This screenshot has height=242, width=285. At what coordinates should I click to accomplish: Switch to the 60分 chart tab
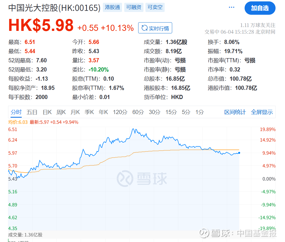[x=138, y=112]
